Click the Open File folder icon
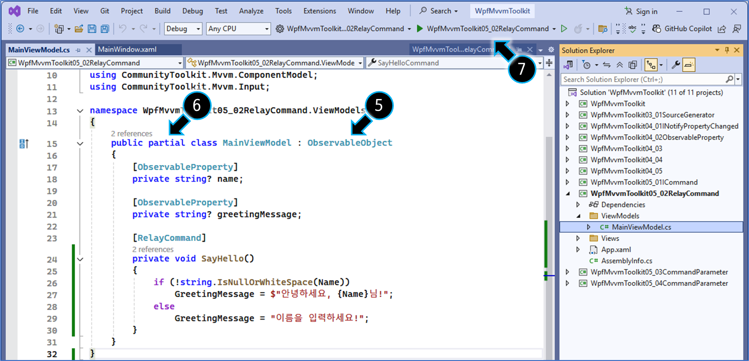Viewport: 749px width, 361px height. (79, 29)
